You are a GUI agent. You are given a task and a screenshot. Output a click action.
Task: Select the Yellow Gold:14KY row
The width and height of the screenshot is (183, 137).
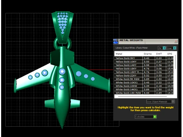[144, 65]
